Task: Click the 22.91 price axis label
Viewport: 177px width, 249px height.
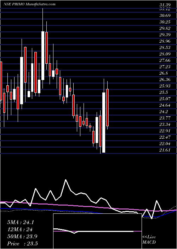Action: pos(165,131)
